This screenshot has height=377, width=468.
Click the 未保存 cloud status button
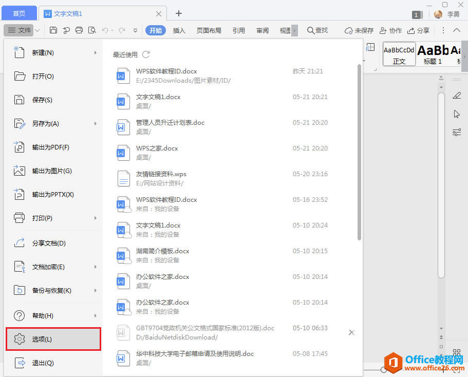click(359, 30)
